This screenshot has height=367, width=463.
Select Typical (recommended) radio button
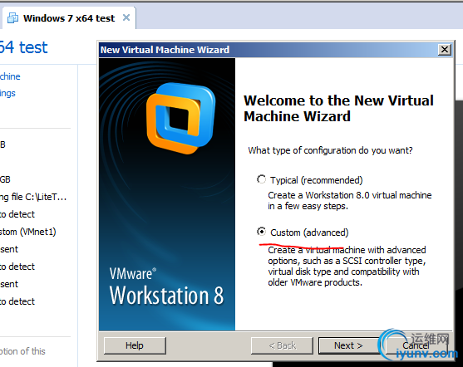[261, 179]
